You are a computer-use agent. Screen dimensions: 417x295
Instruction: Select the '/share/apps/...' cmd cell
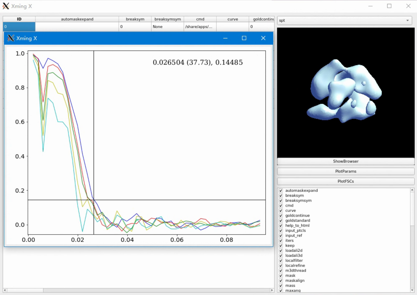(x=200, y=27)
